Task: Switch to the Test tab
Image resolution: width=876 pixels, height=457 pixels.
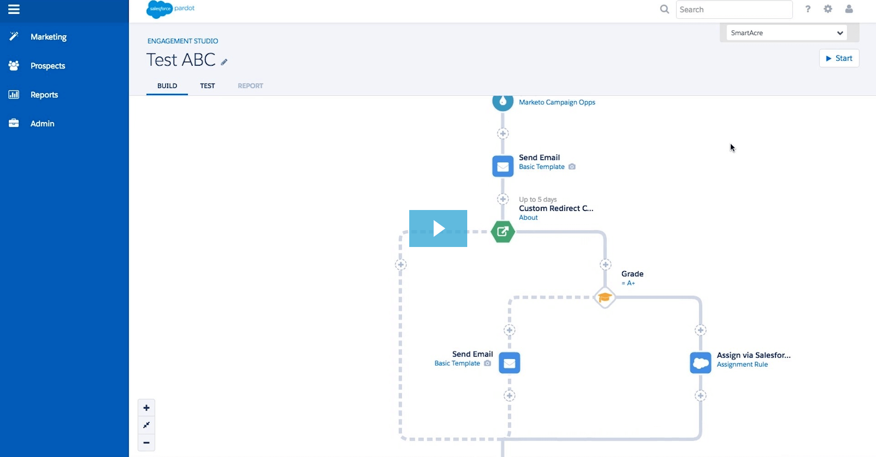Action: tap(207, 86)
